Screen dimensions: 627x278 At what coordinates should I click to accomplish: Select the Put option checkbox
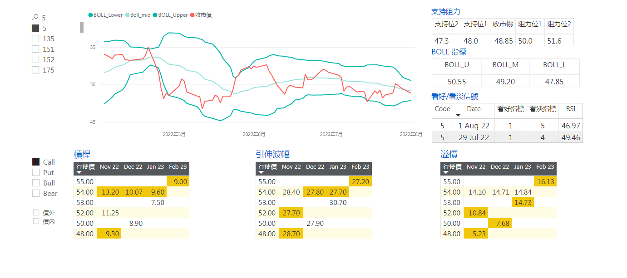point(36,172)
